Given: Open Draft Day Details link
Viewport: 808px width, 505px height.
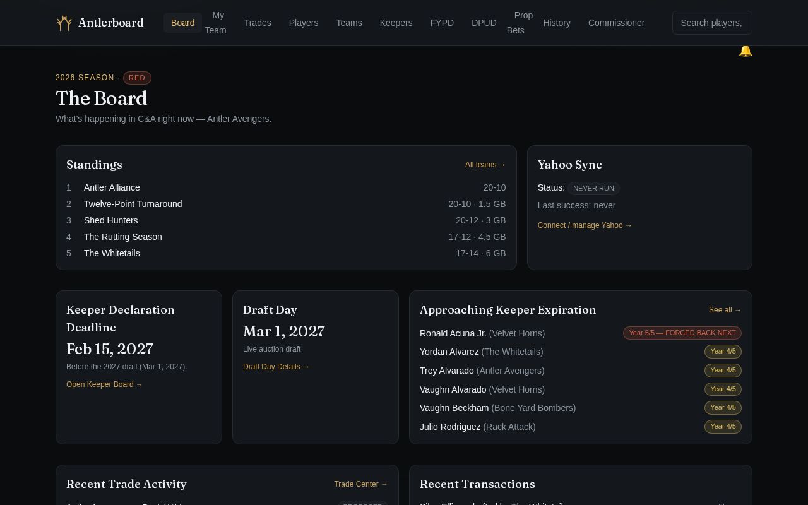Looking at the screenshot, I should tap(276, 367).
